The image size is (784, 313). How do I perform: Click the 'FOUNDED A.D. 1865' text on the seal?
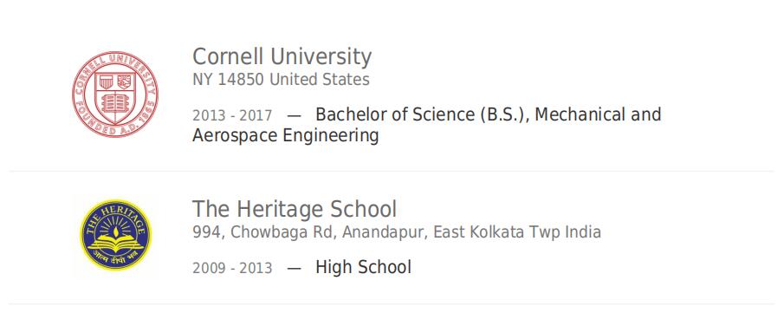[x=115, y=124]
